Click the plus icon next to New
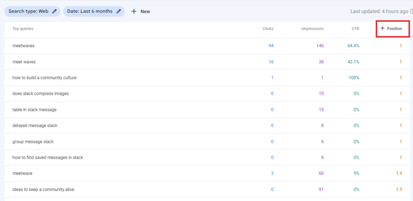 tap(134, 11)
